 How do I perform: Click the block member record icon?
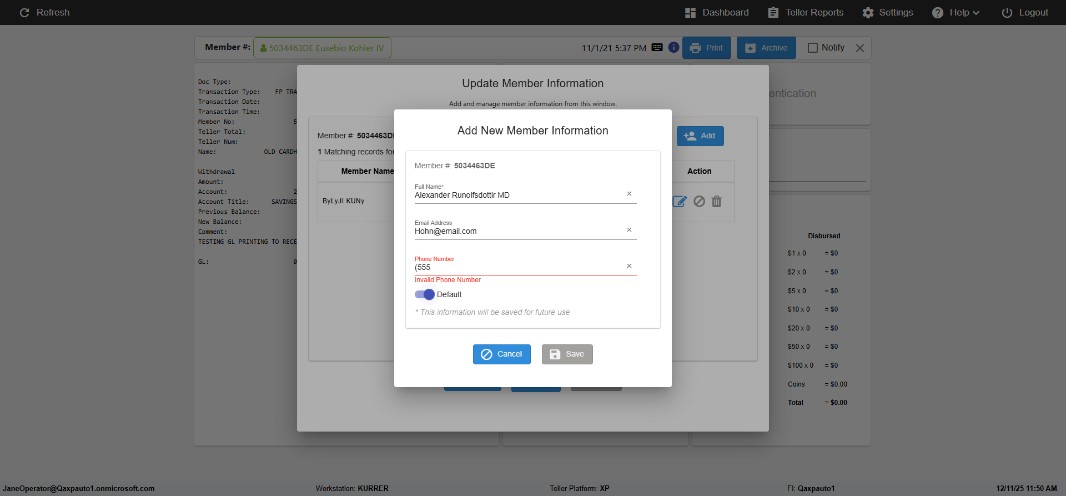click(699, 202)
